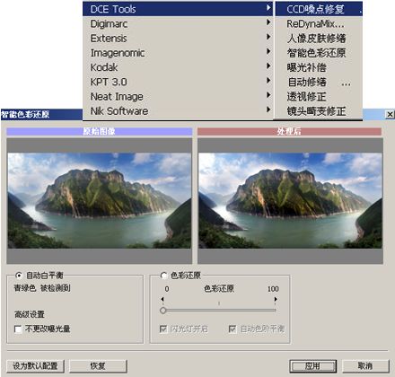Viewport: 395px width, 377px height.
Task: Enable the 不更改曝光量 checkbox
Action: (18, 329)
